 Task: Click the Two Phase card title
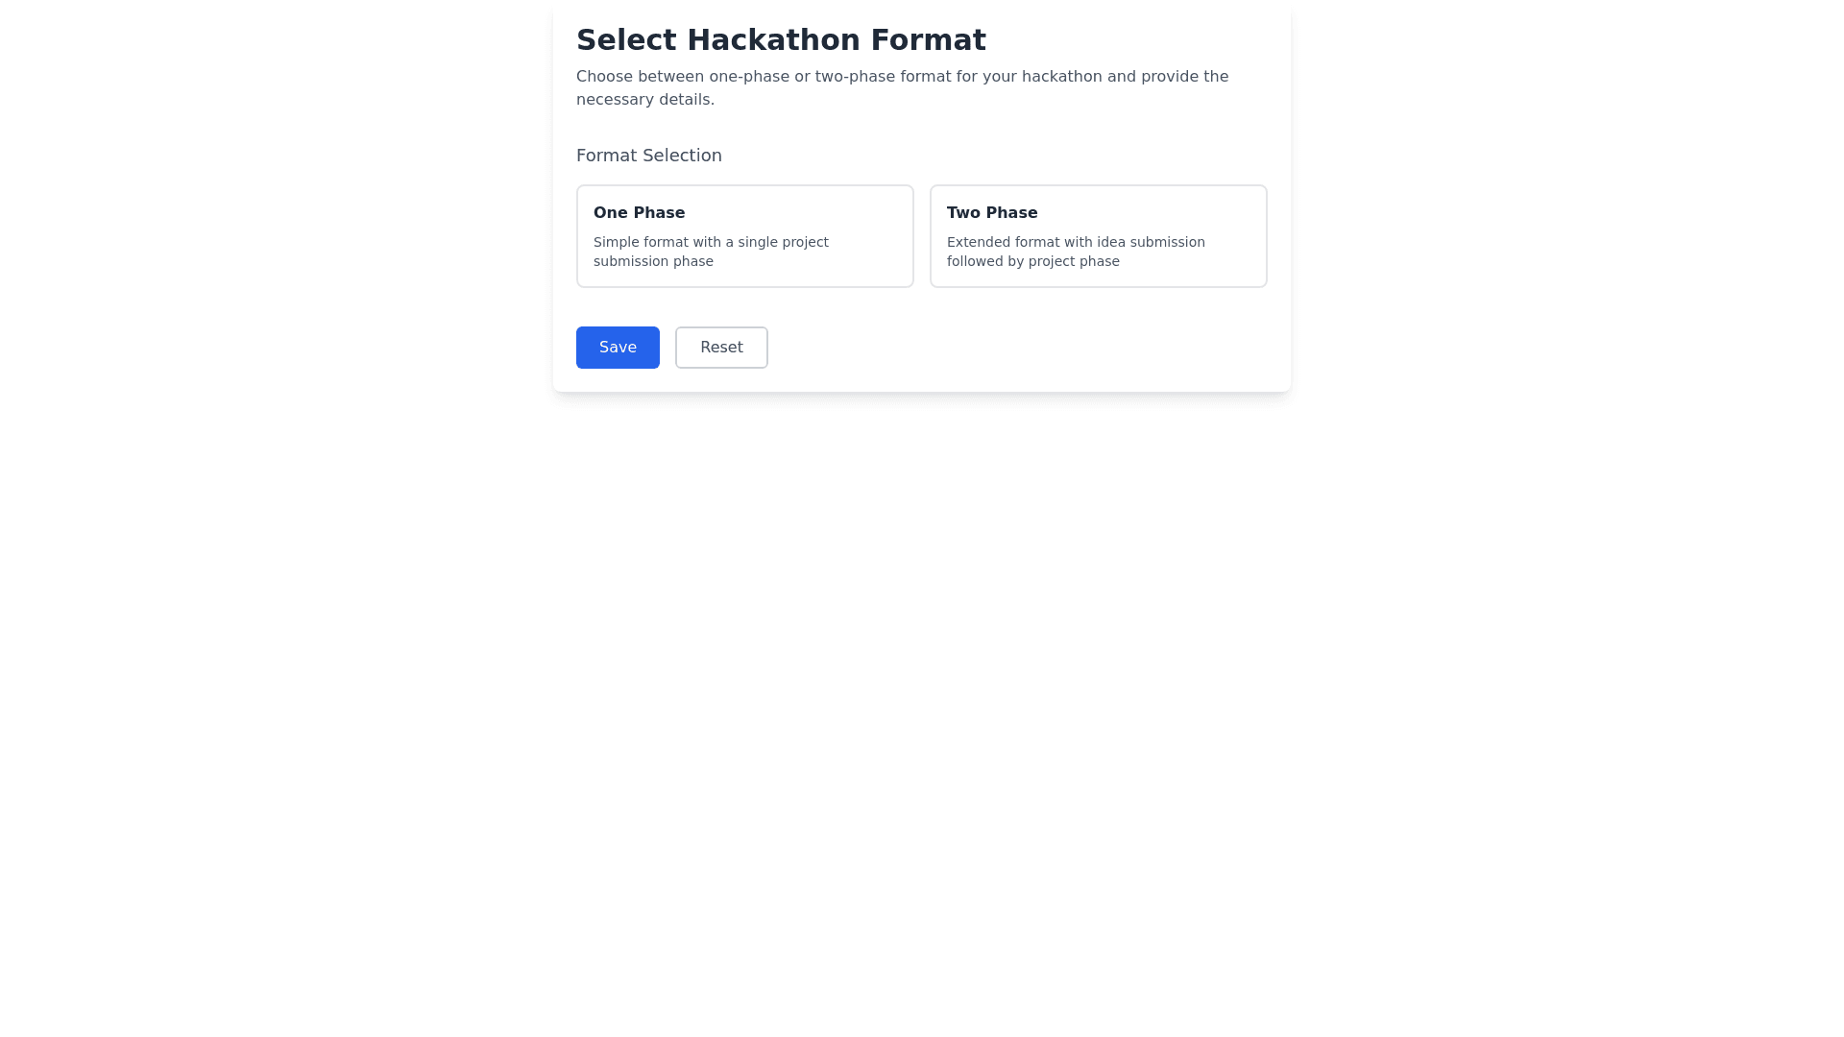992,212
